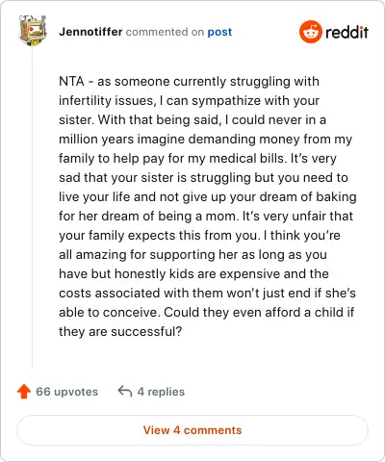The image size is (385, 462).
Task: Click Jennotiffer's avatar image
Action: 33,31
